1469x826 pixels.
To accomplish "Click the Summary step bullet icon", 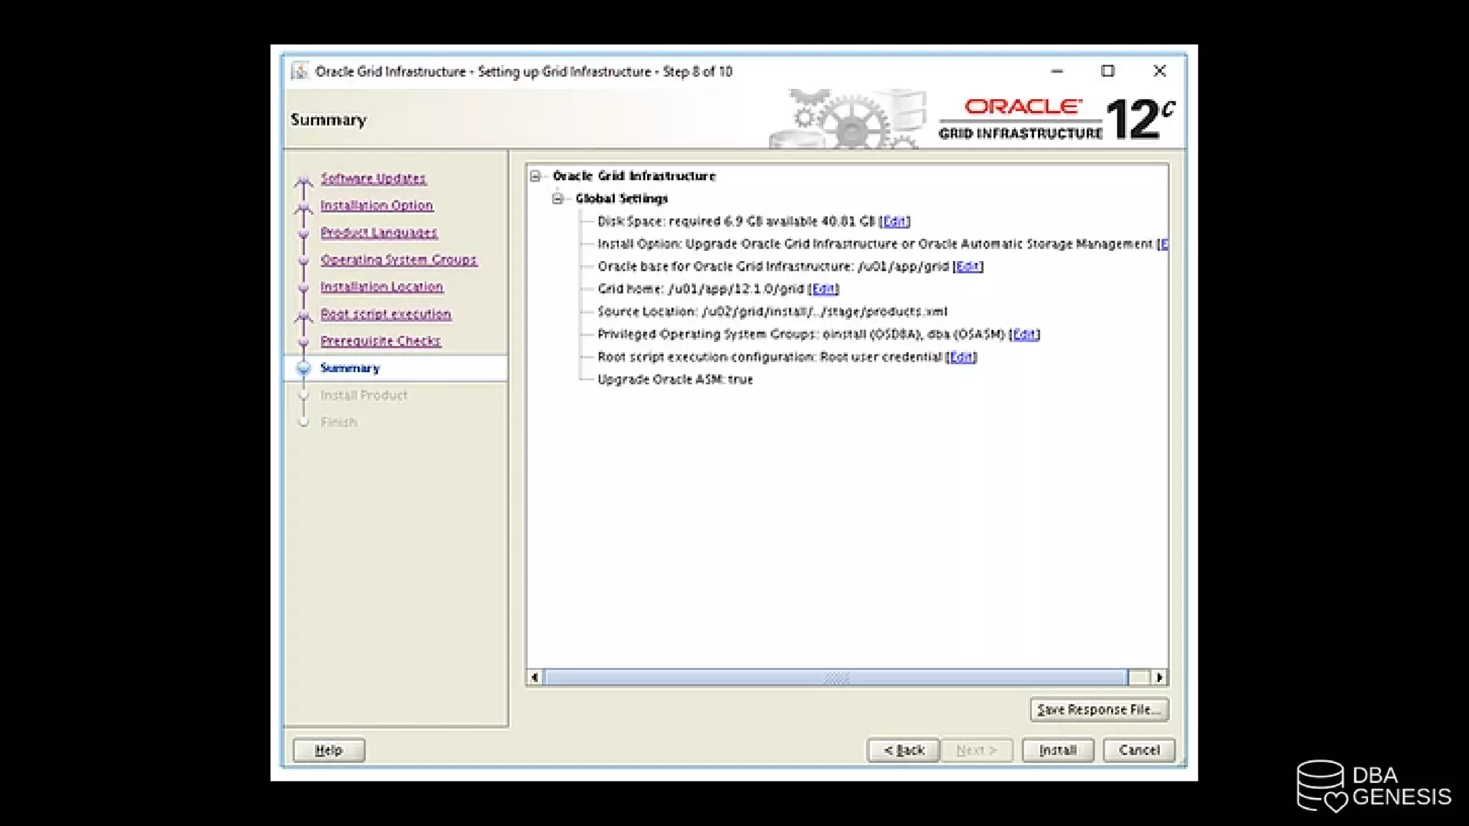I will pyautogui.click(x=303, y=368).
